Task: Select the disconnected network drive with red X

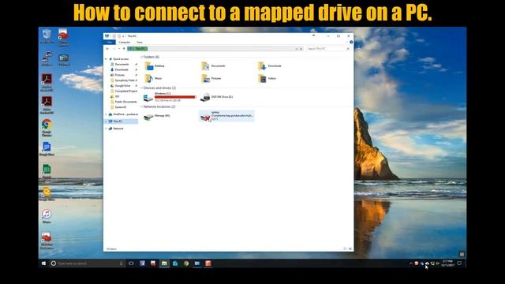Action: (226, 116)
